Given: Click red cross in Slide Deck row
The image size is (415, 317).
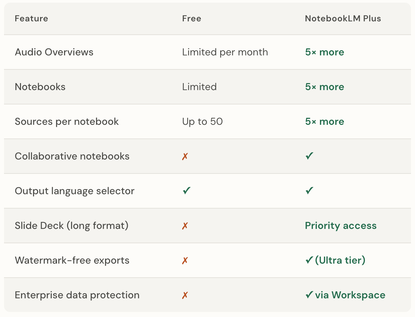Looking at the screenshot, I should click(x=185, y=226).
